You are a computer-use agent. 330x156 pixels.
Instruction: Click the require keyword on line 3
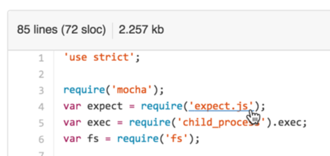(84, 90)
